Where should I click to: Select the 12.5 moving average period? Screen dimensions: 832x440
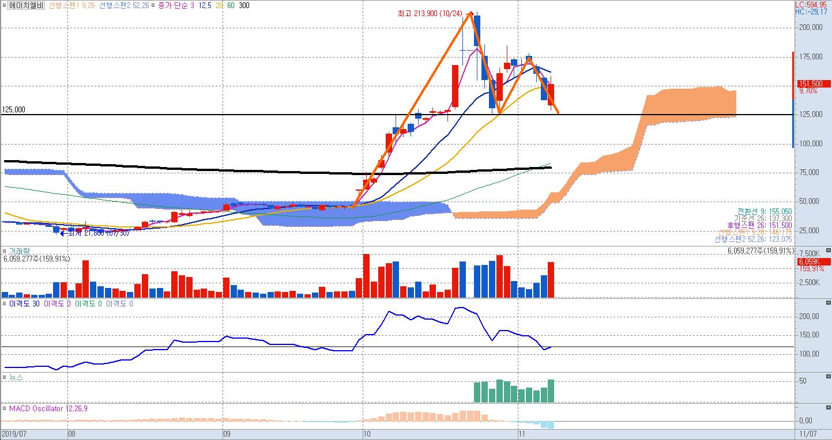[x=205, y=5]
